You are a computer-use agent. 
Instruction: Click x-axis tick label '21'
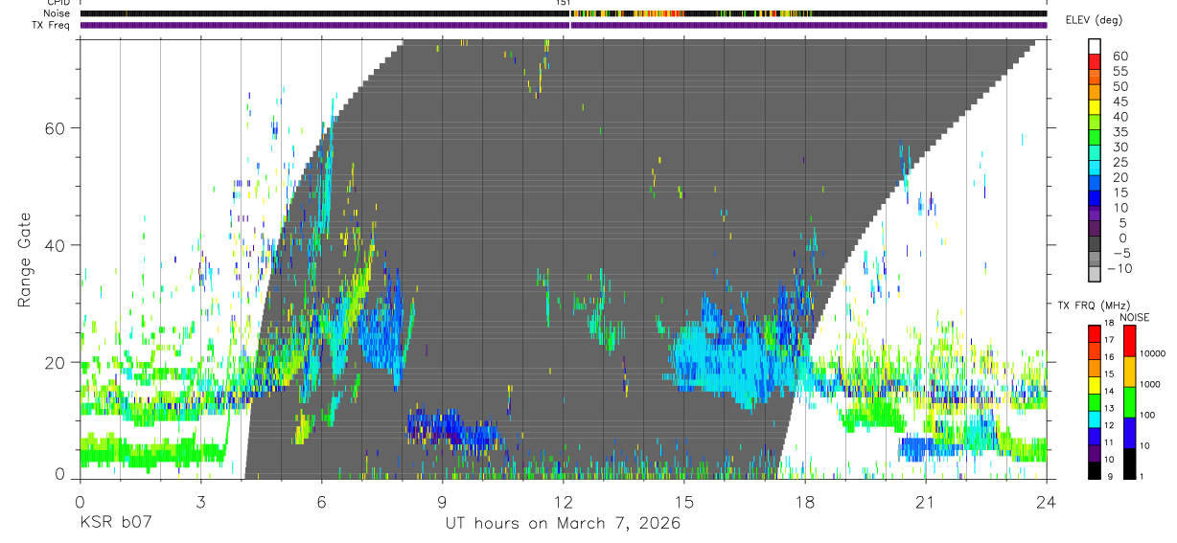click(926, 501)
